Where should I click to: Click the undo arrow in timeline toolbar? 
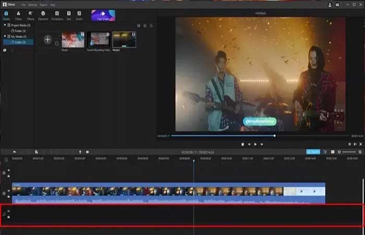pyautogui.click(x=15, y=152)
